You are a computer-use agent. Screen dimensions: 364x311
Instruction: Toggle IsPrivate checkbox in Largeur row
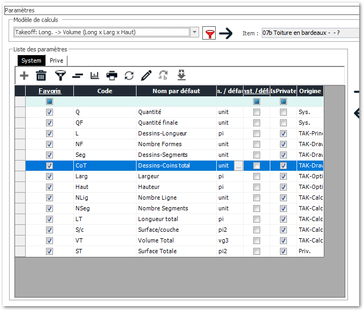[x=283, y=177]
